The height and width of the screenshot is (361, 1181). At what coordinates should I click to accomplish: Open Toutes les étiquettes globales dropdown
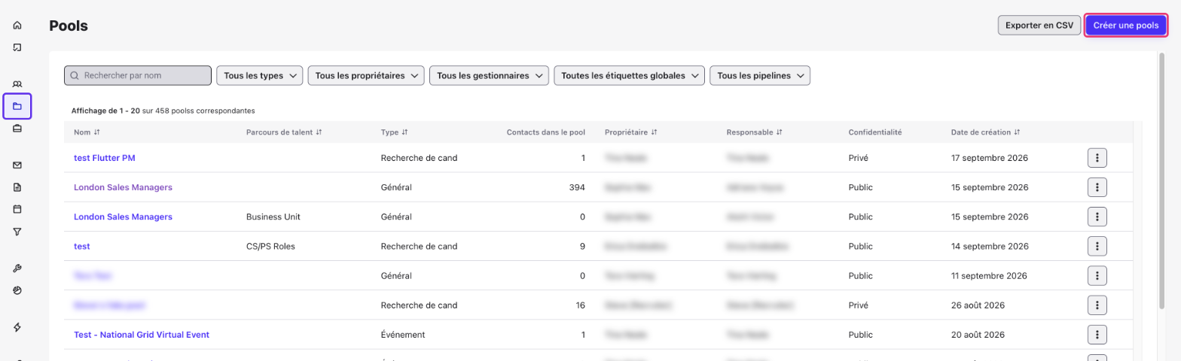pos(629,76)
